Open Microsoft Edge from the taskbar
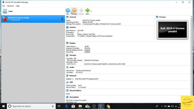 point(66,106)
